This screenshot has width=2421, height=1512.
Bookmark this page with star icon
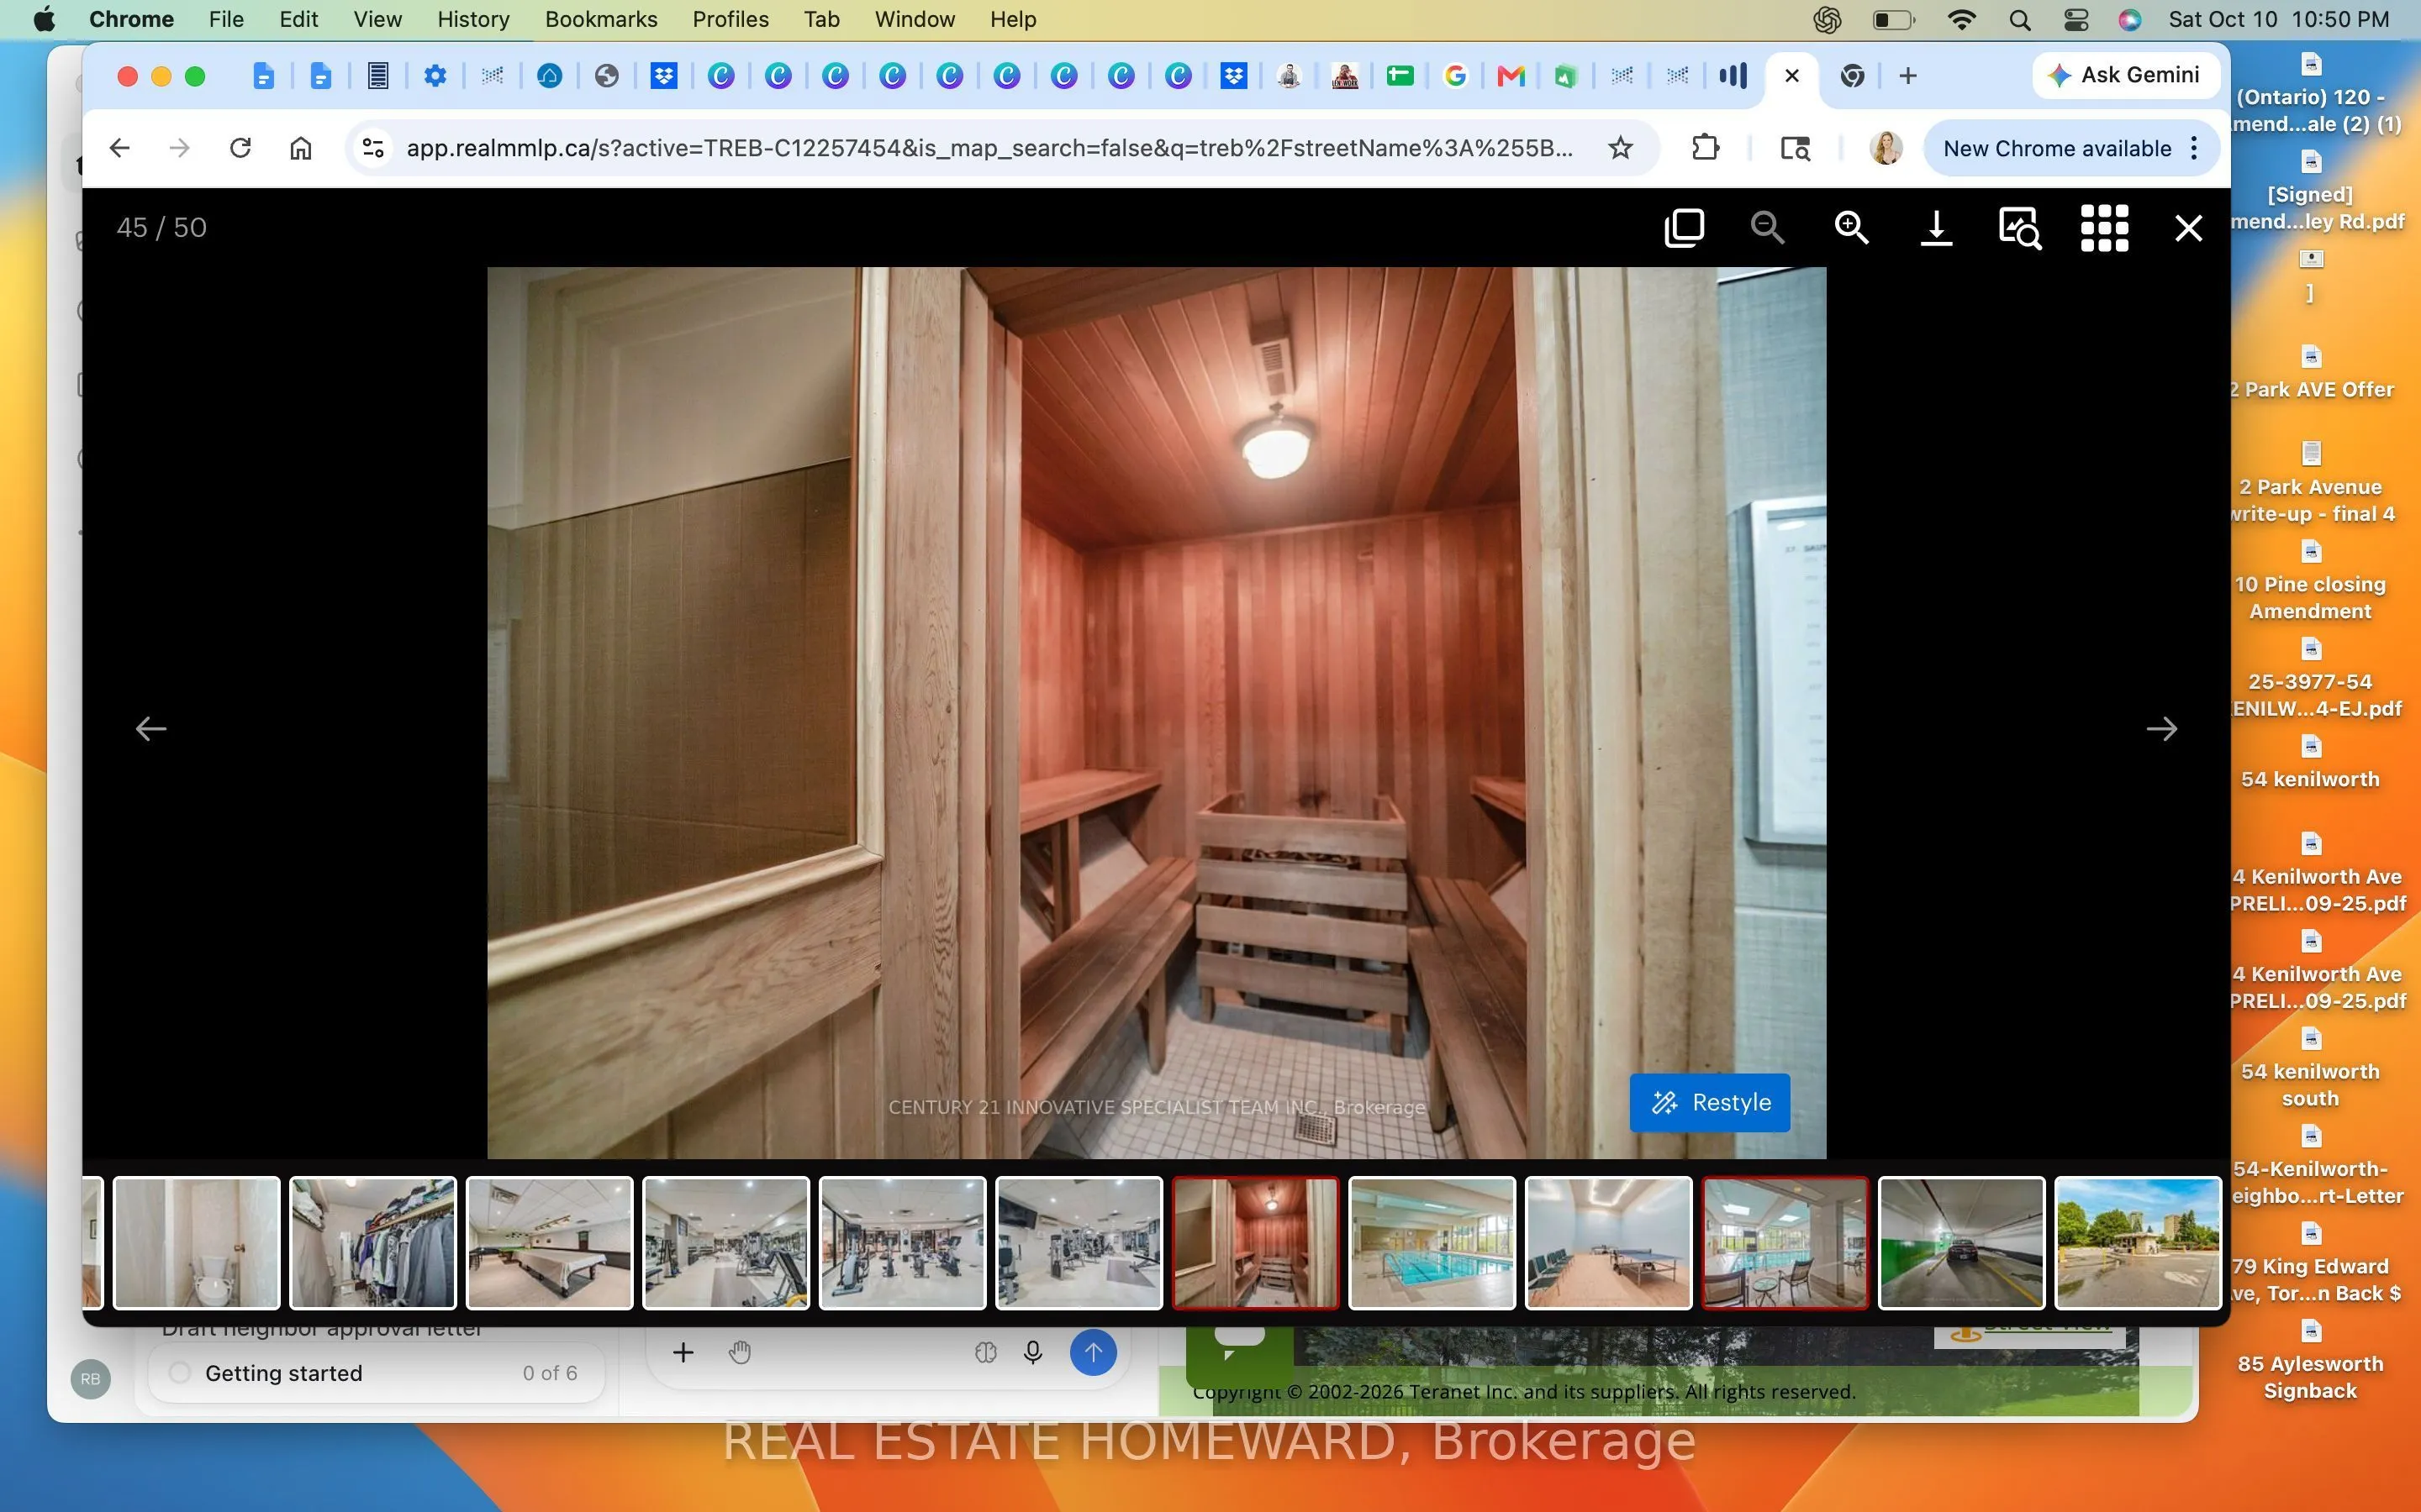(x=1620, y=148)
